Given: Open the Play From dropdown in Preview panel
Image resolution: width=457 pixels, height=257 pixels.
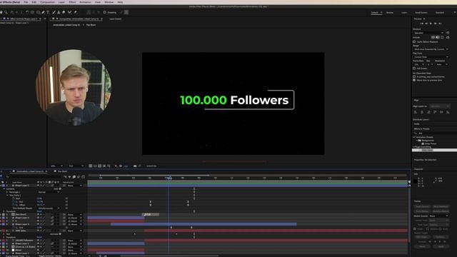Looking at the screenshot, I should [431, 57].
